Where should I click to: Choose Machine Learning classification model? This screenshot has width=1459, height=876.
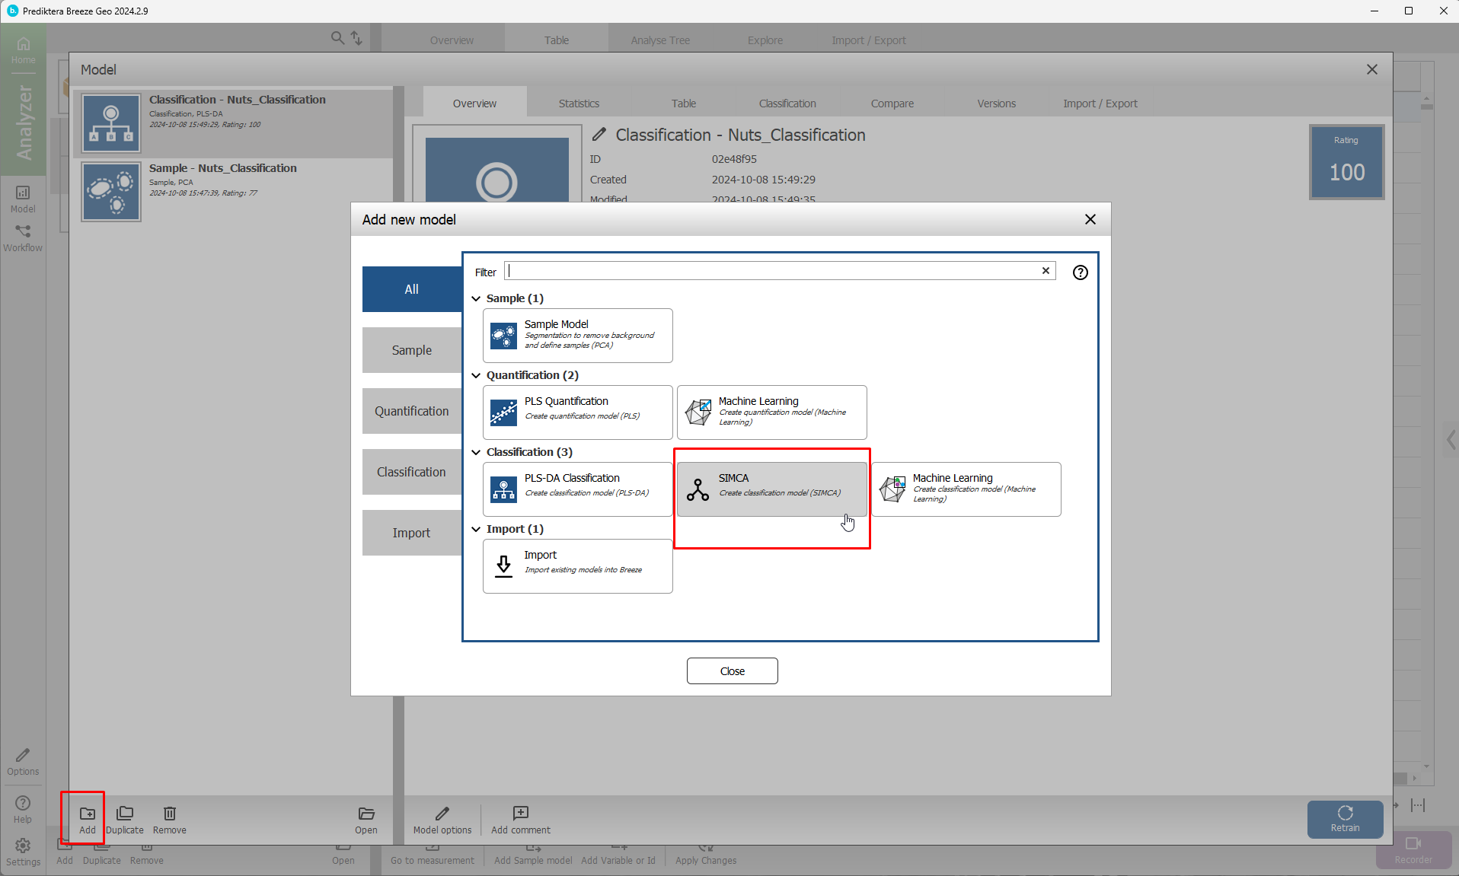(966, 489)
